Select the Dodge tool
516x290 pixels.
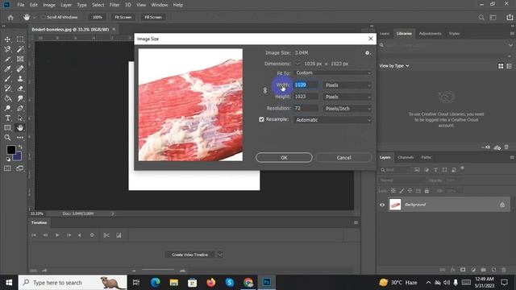coord(7,108)
